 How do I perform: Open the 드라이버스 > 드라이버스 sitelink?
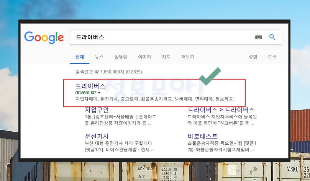pyautogui.click(x=221, y=110)
